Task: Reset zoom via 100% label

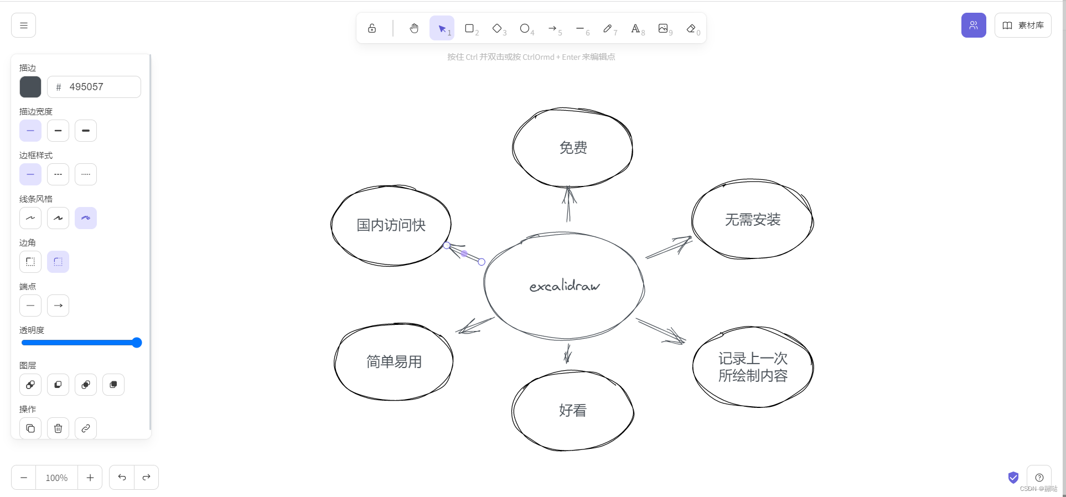Action: pos(56,478)
